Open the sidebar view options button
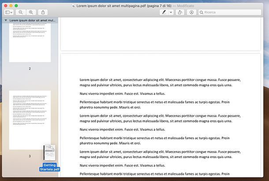The image size is (269, 181). (x=9, y=12)
